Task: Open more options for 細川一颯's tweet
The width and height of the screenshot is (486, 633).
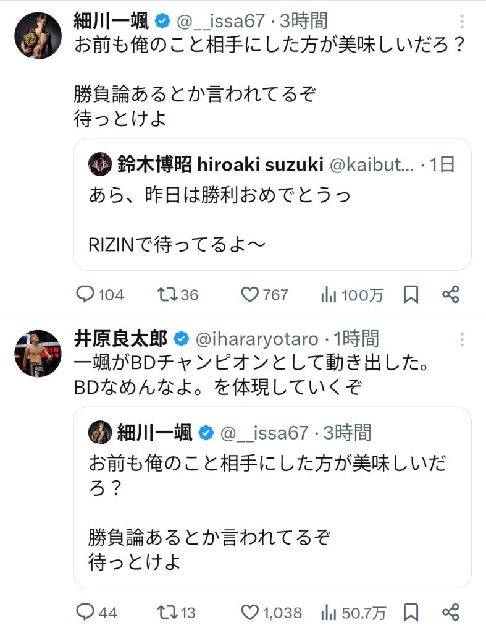Action: 461,22
